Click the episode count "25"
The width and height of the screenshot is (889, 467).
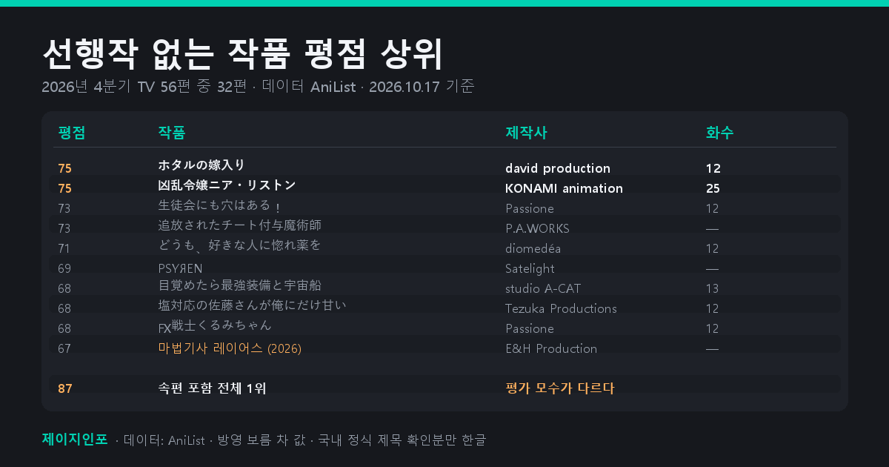(713, 188)
